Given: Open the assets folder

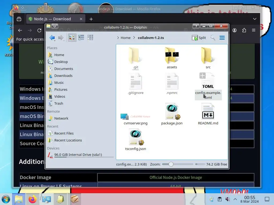Looking at the screenshot, I should [x=172, y=58].
